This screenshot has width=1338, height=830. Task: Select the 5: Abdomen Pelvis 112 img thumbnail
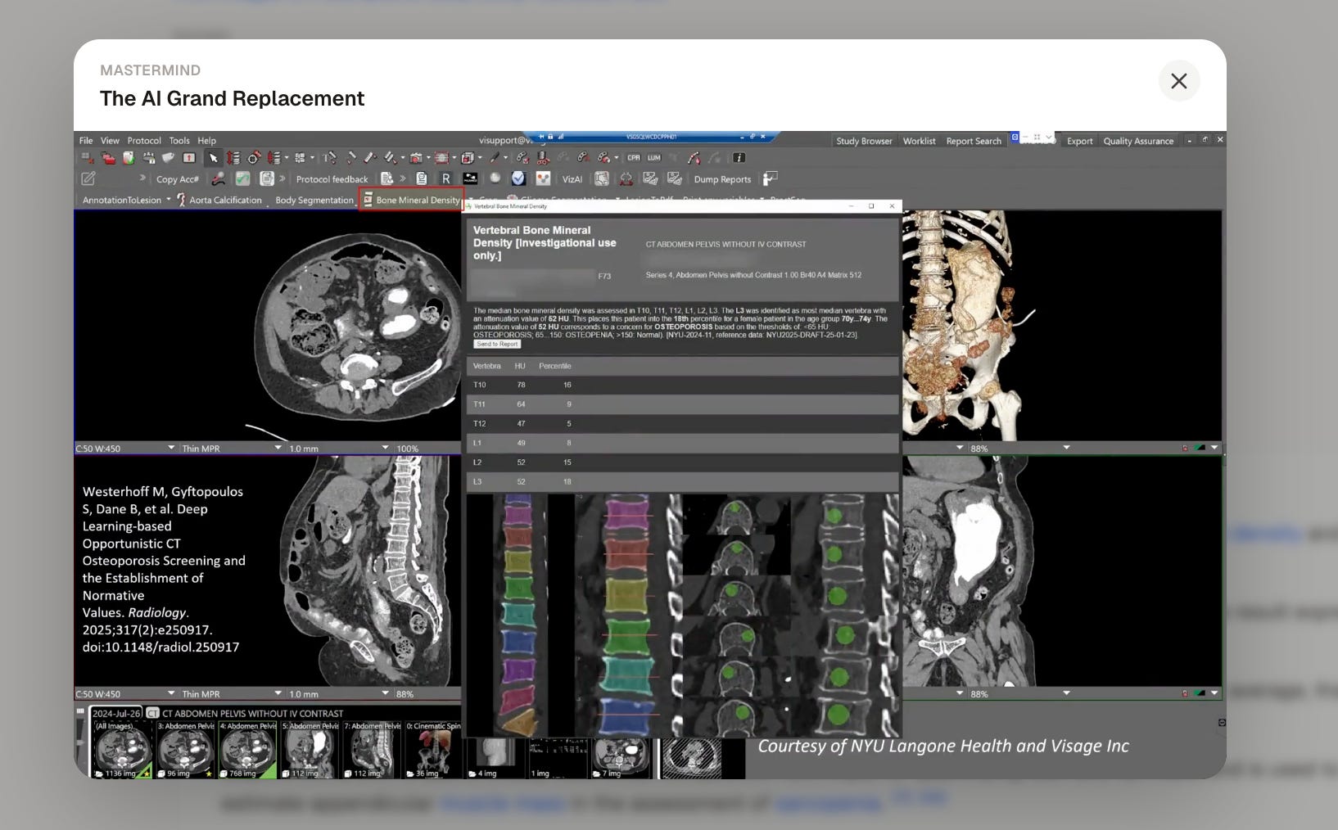coord(310,749)
